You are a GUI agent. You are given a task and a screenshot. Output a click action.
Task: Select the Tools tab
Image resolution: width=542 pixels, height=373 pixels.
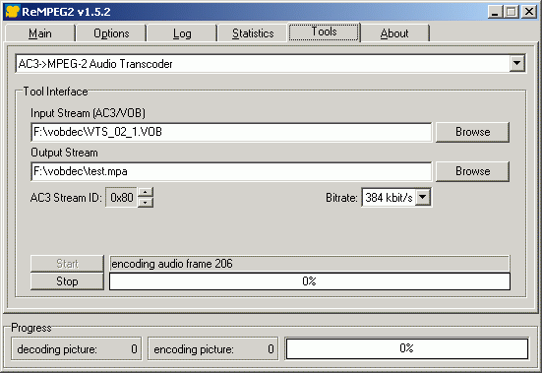(324, 31)
